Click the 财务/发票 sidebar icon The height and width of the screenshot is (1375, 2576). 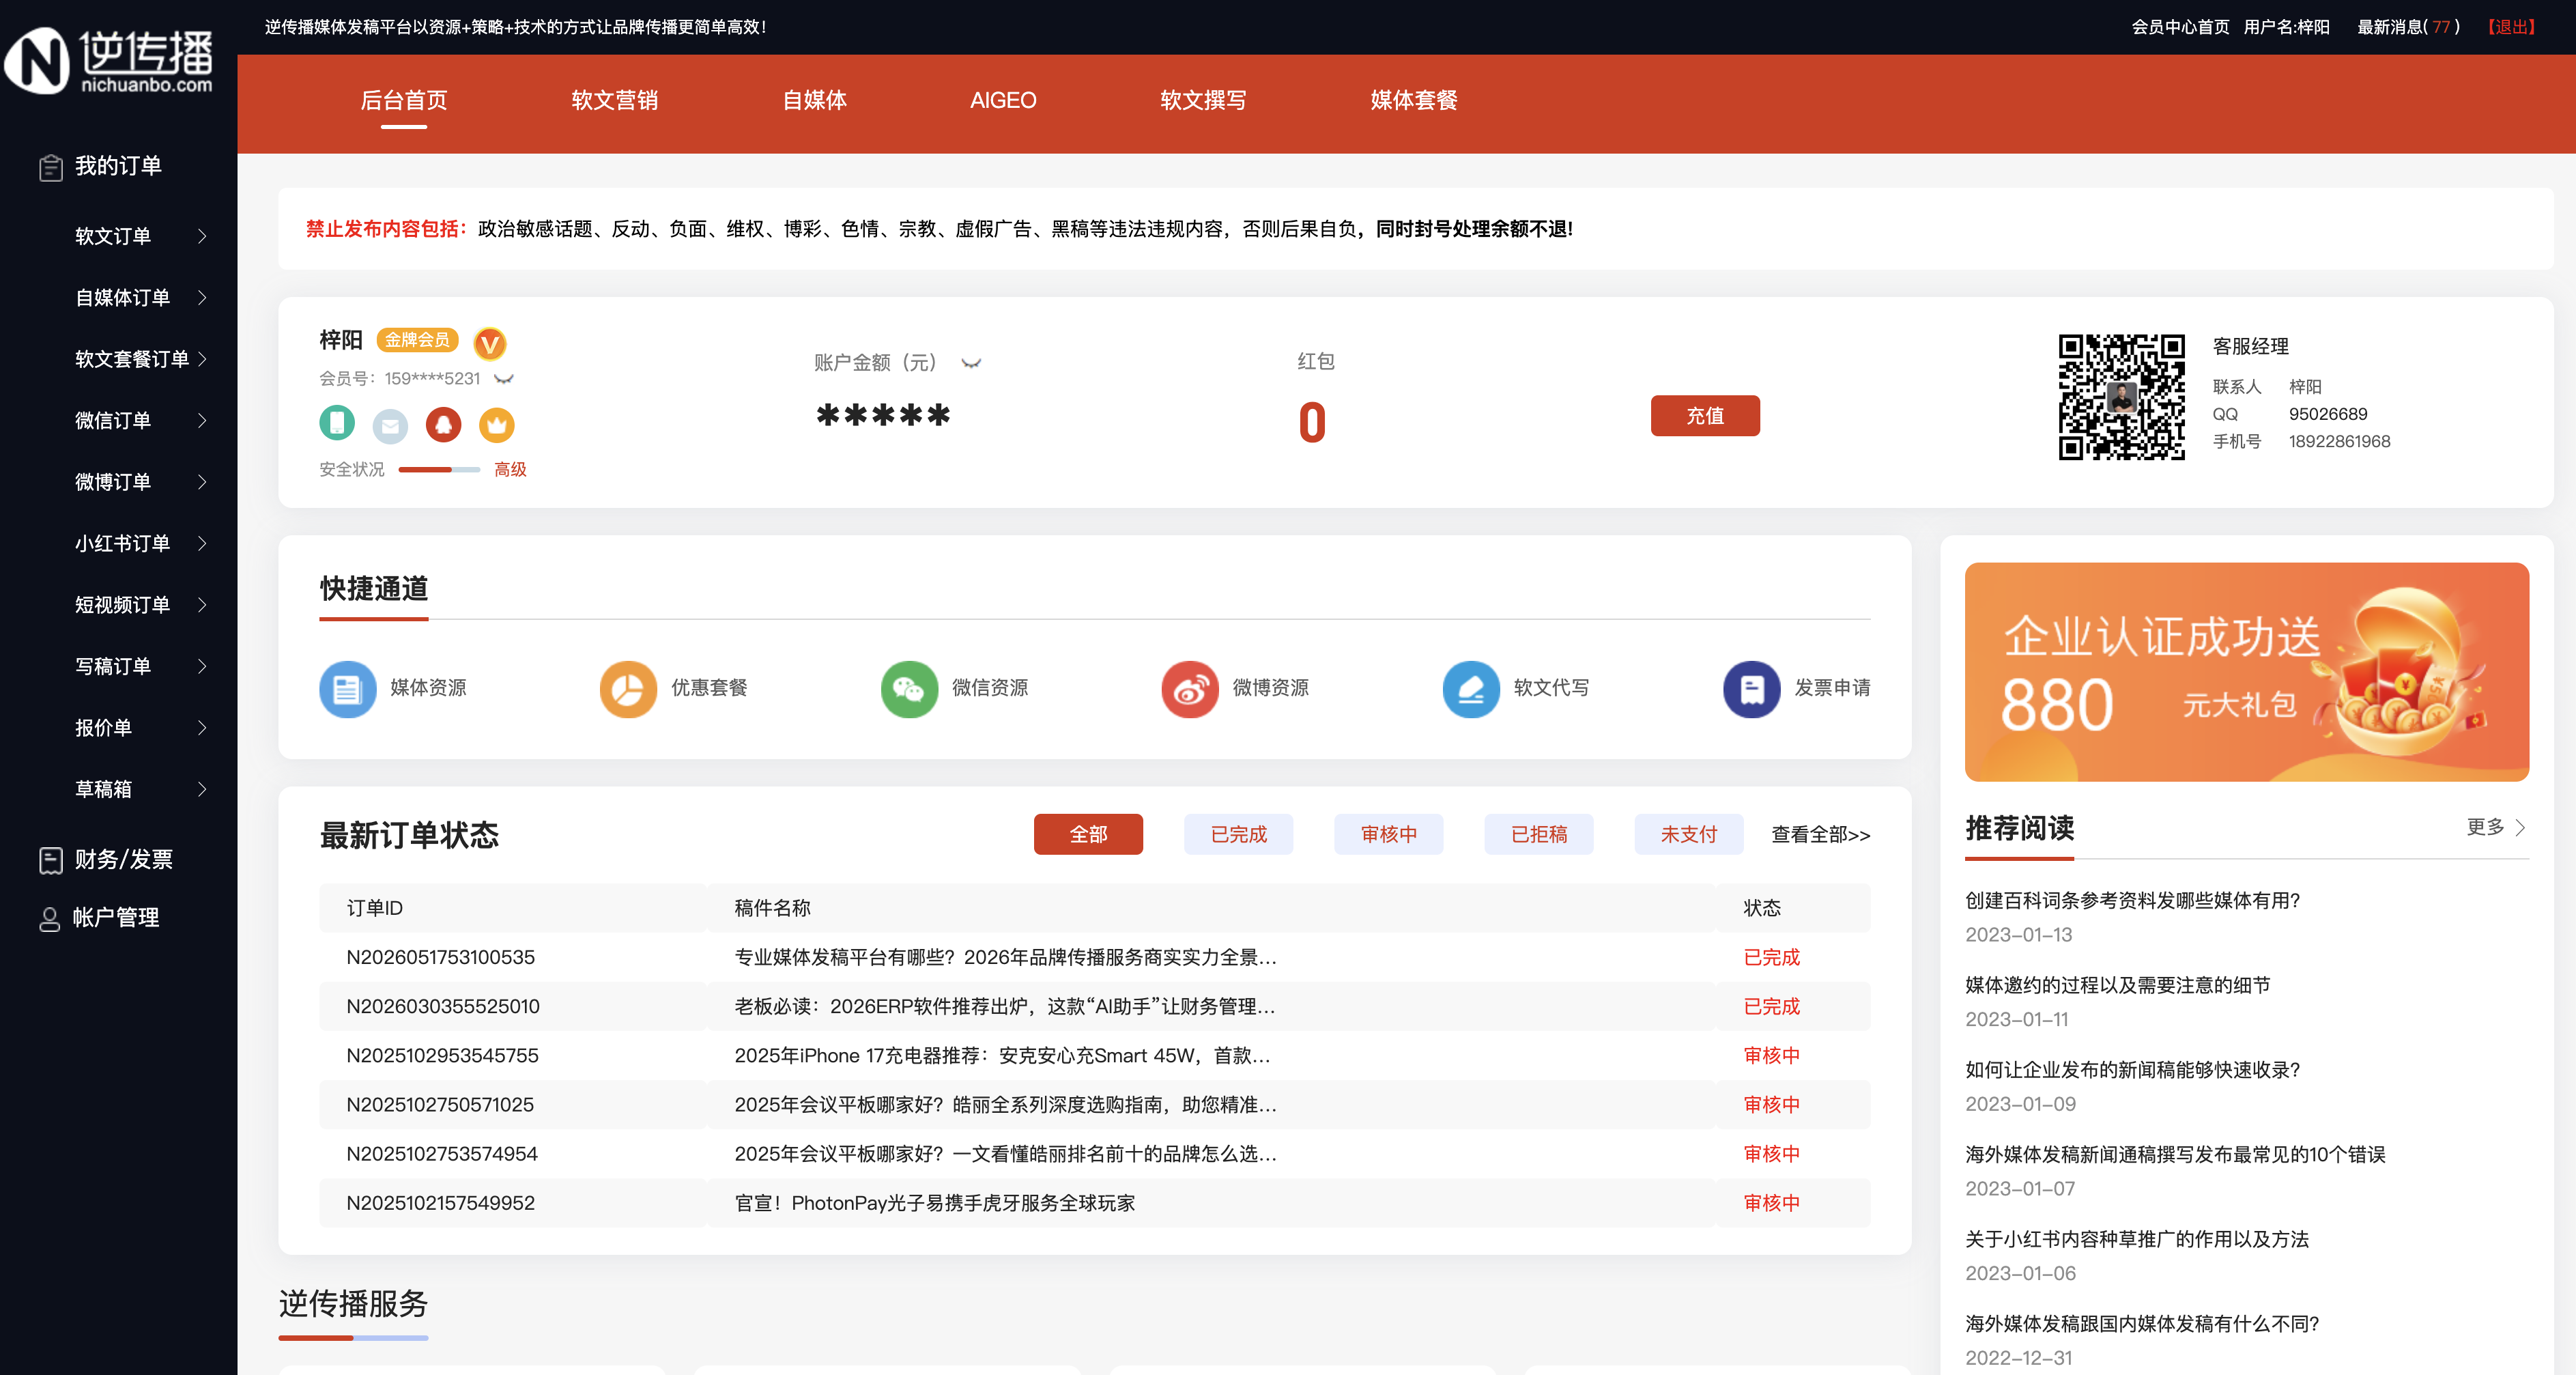(50, 860)
